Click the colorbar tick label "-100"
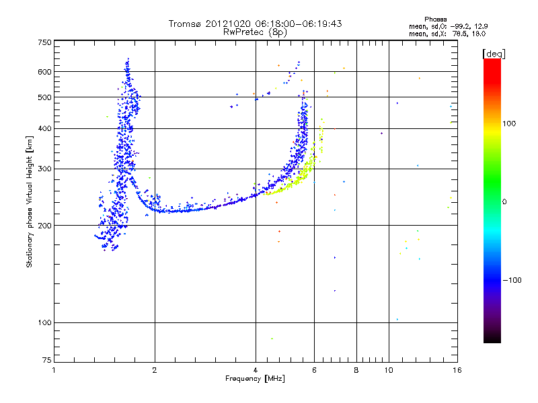Image resolution: width=538 pixels, height=403 pixels. click(512, 280)
